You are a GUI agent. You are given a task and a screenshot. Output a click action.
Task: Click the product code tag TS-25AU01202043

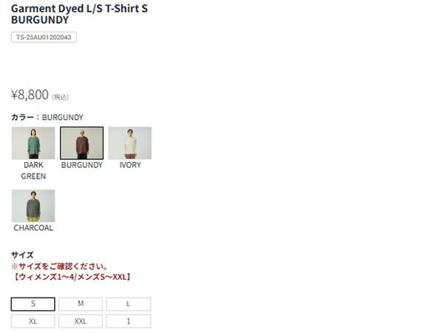44,37
